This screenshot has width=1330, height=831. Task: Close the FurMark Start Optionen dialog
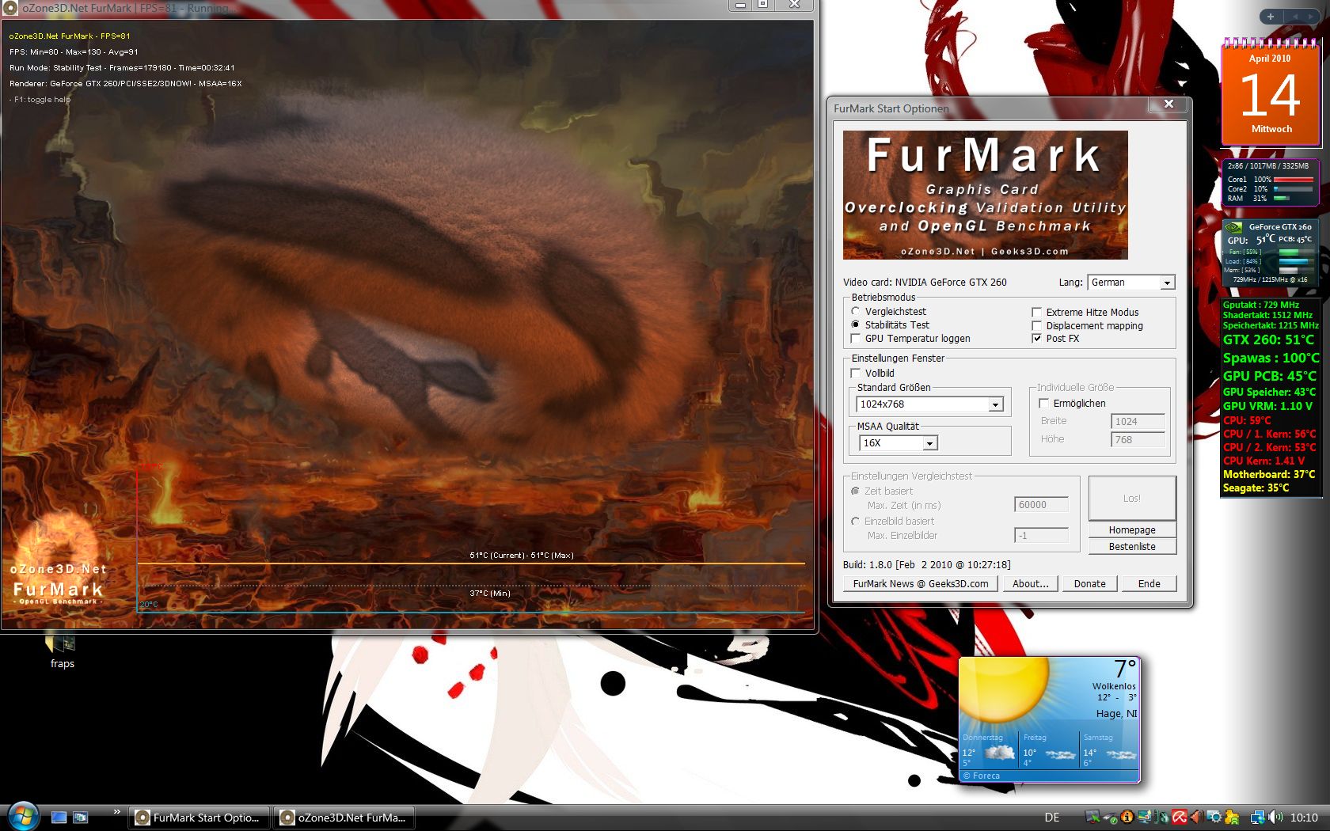1168,104
